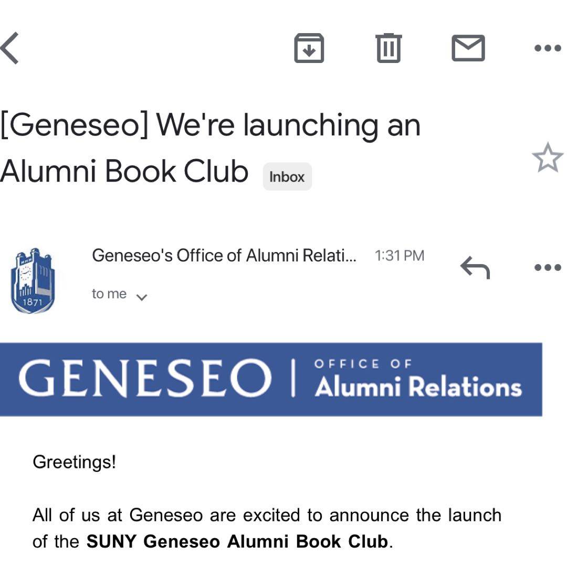
Task: Go back with the left chevron arrow
Action: (9, 48)
